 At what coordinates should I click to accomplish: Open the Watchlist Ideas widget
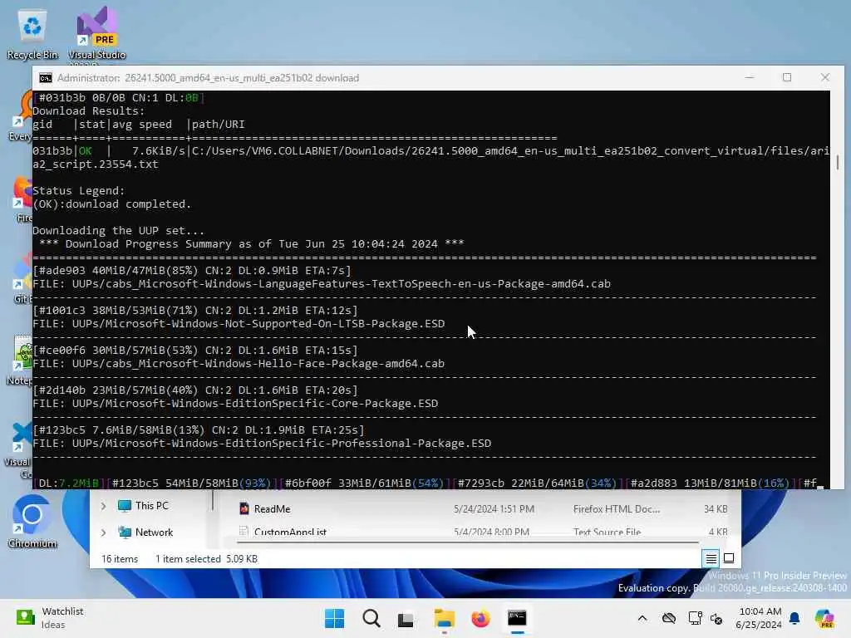(50, 618)
